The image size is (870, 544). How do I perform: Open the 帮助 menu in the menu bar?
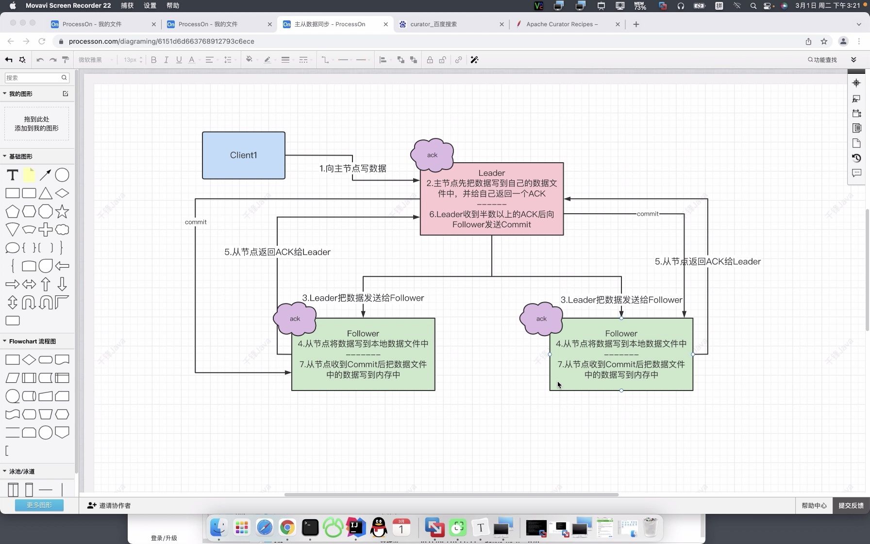[x=173, y=5]
